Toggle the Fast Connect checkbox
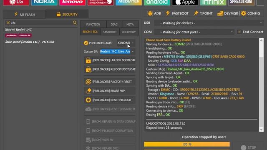Image resolution: width=267 pixels, height=150 pixels. 239,32
